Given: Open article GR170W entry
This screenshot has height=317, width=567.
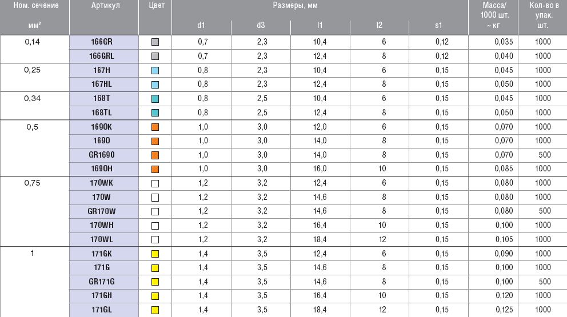Looking at the screenshot, I should coord(103,211).
